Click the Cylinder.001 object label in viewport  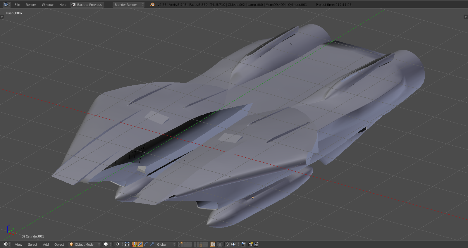coord(32,236)
